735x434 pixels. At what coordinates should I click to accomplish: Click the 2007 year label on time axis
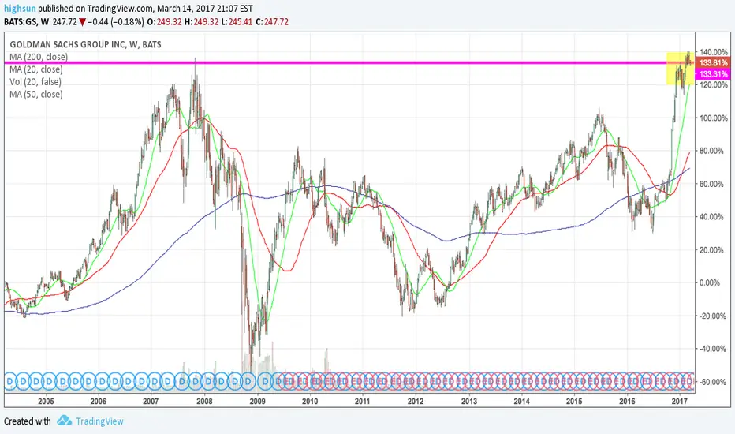(151, 401)
